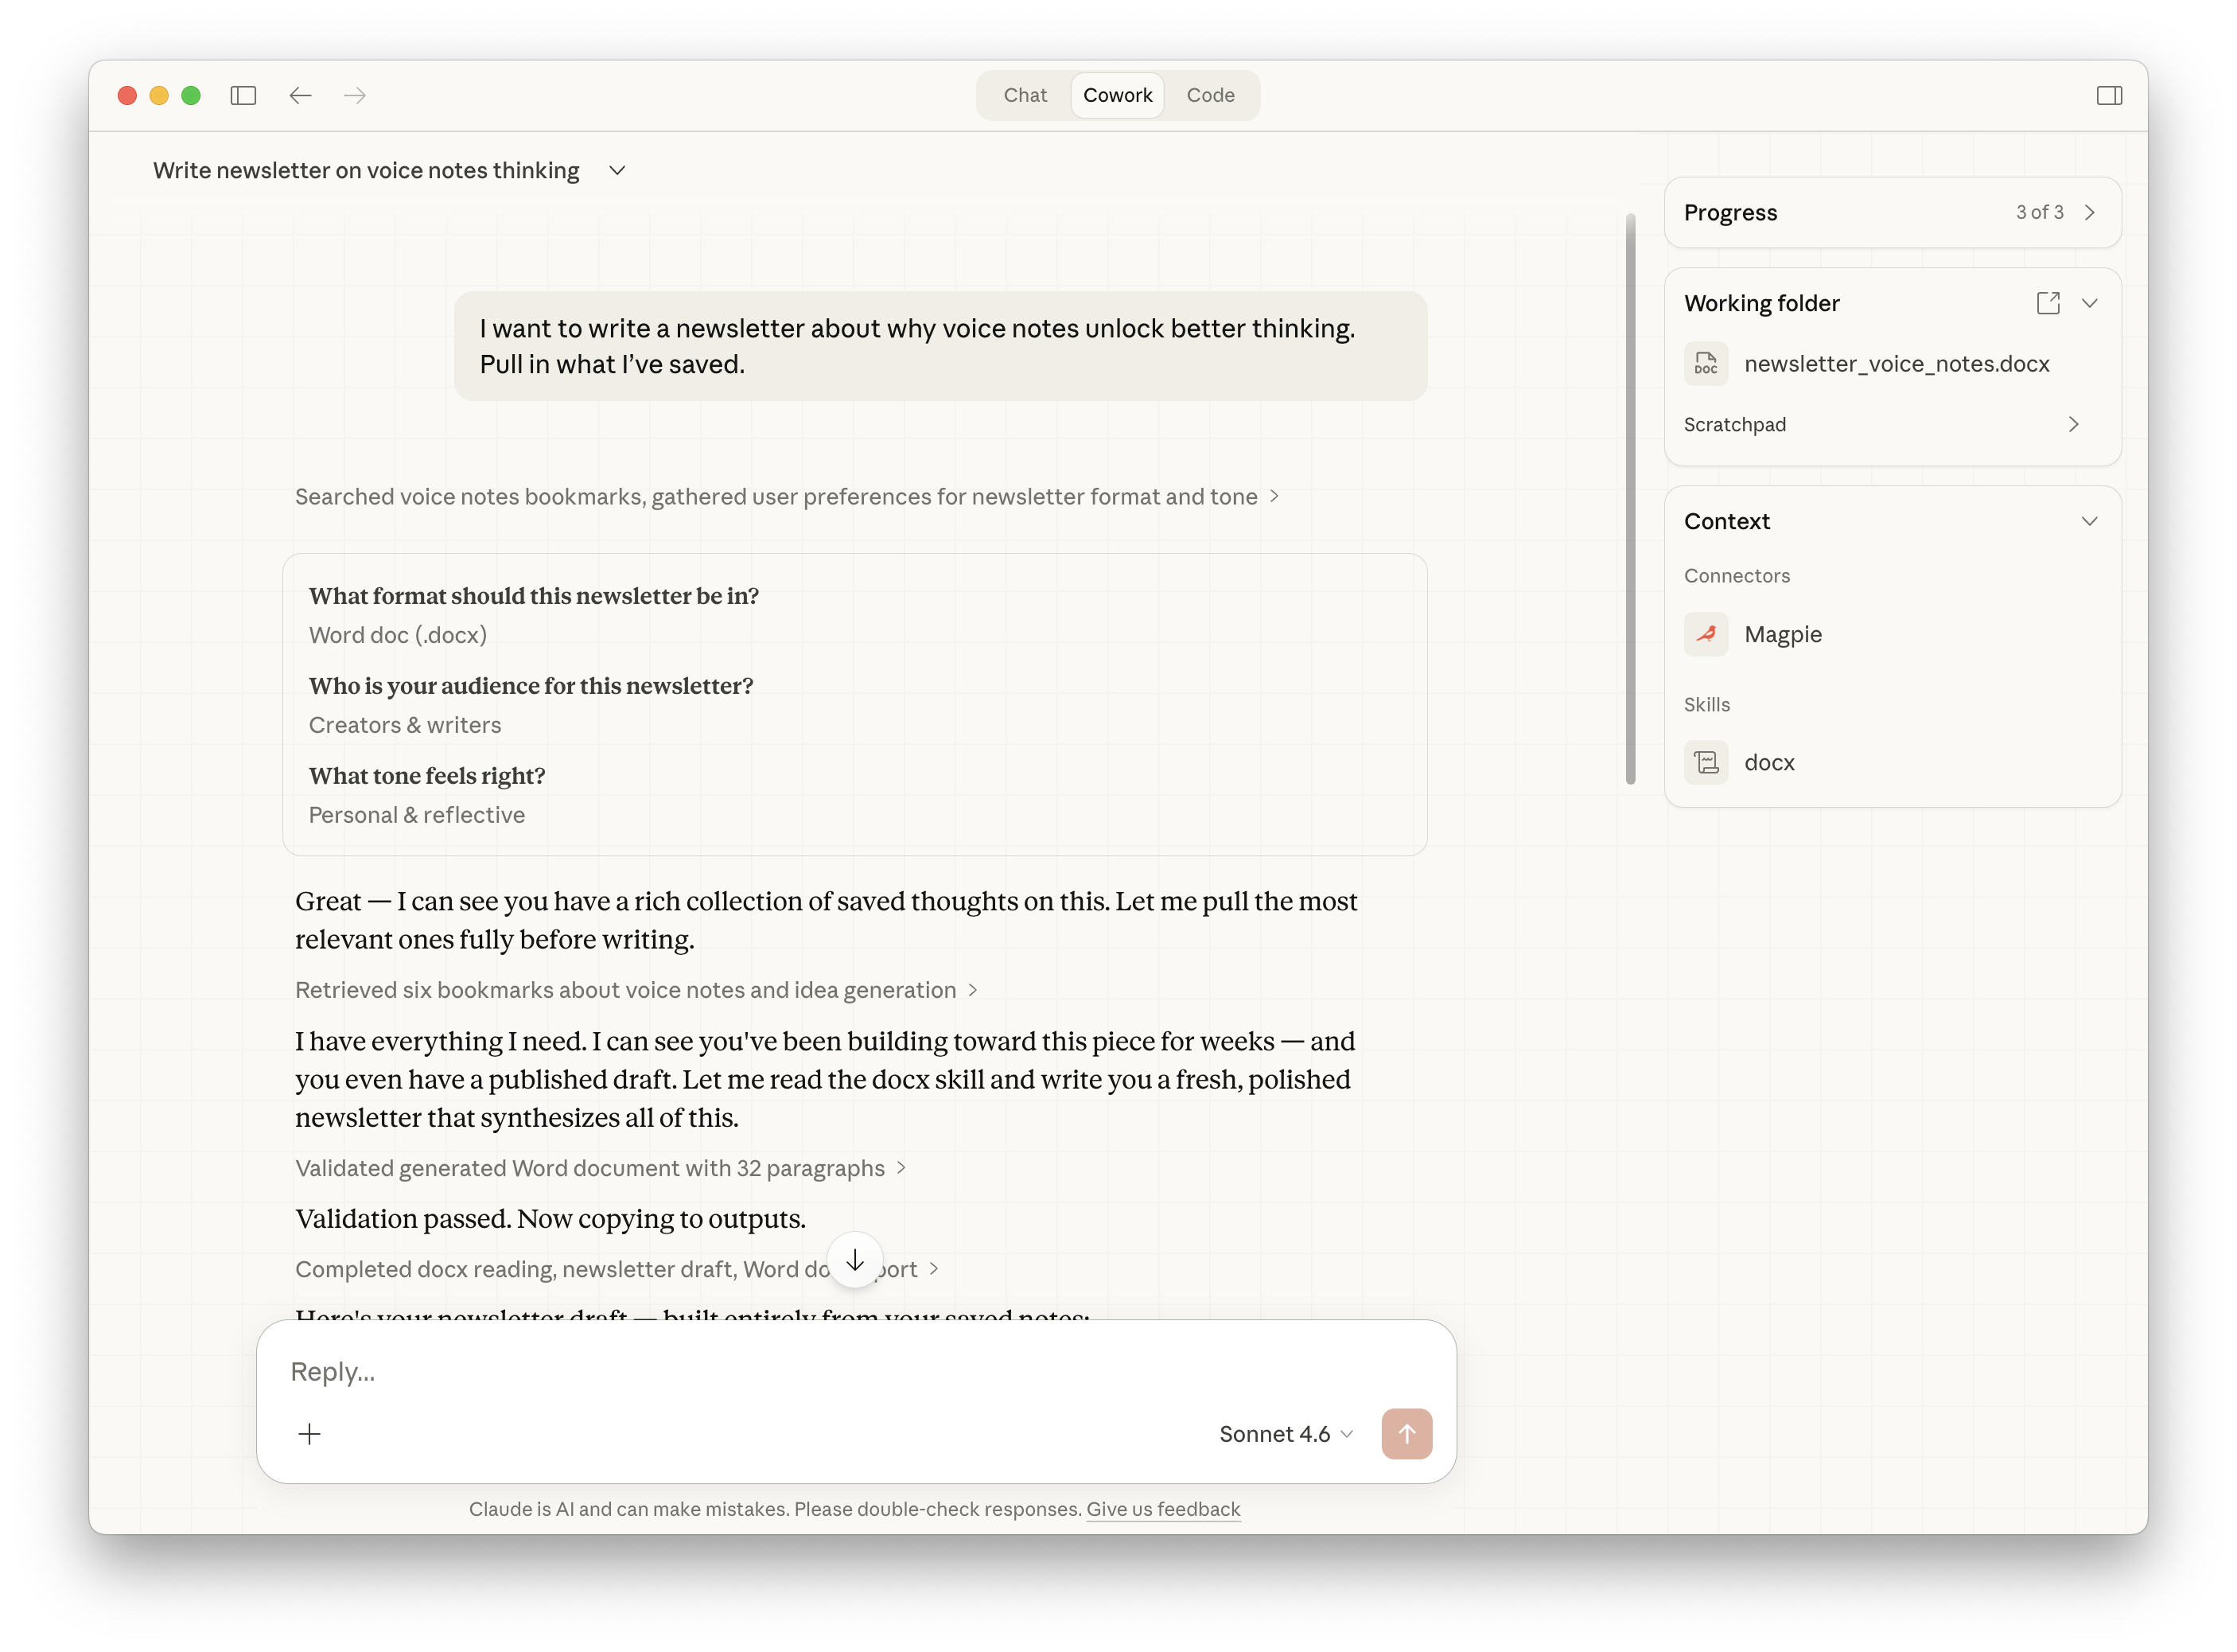Click the Give us feedback link
2237x1652 pixels.
(x=1162, y=1509)
